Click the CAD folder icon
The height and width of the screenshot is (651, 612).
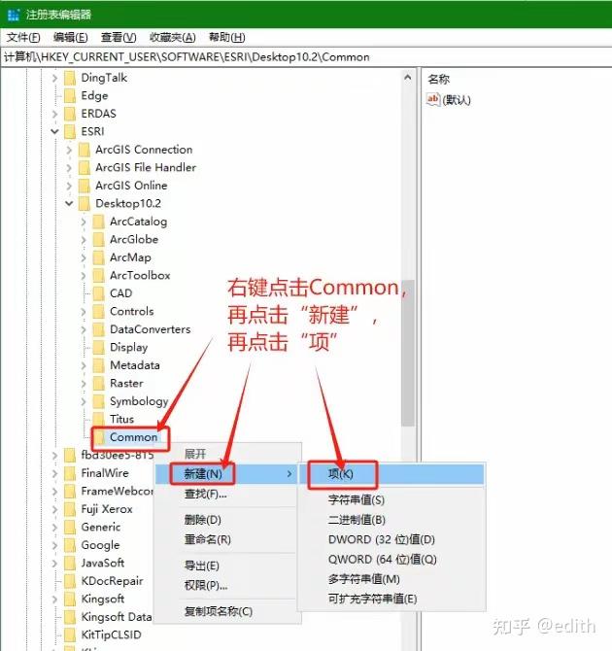pos(99,293)
